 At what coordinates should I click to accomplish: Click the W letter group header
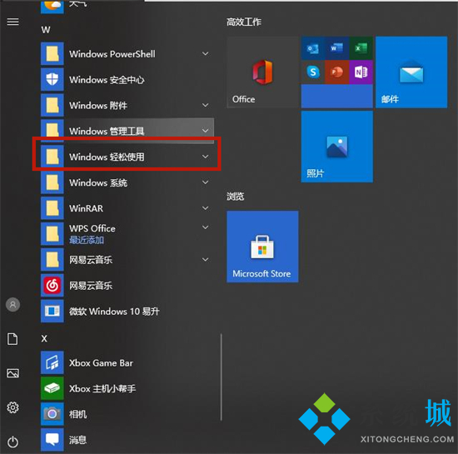(x=46, y=29)
